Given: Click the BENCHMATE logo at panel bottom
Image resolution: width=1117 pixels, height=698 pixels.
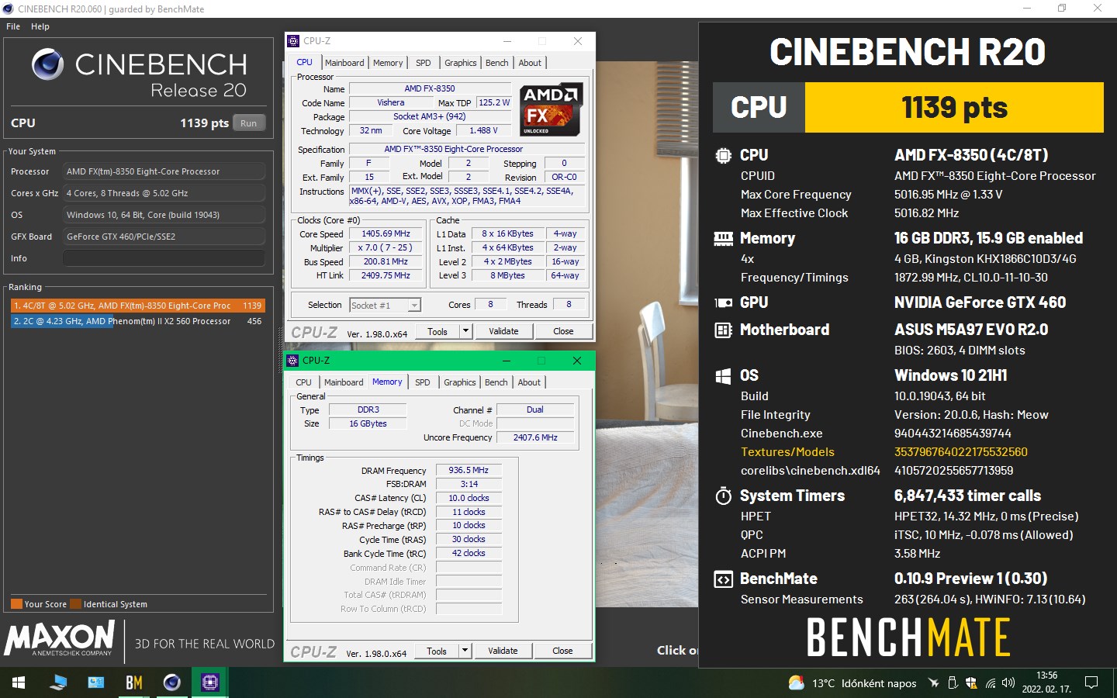Looking at the screenshot, I should point(908,638).
